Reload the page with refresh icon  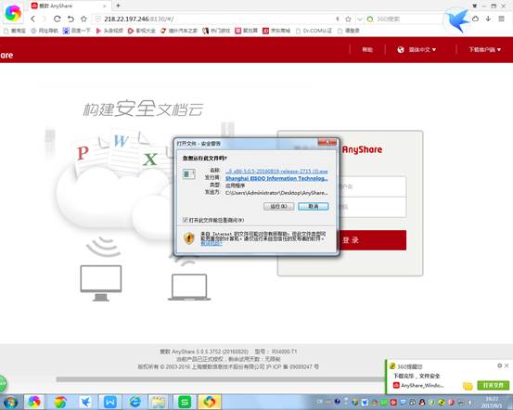[x=58, y=19]
